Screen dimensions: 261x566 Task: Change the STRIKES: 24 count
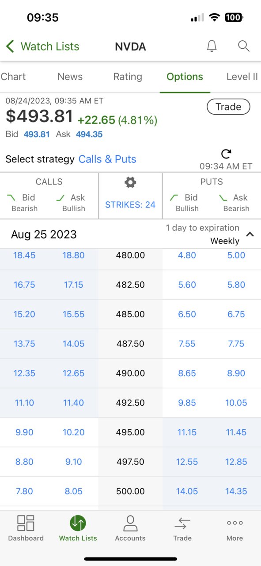pyautogui.click(x=130, y=205)
